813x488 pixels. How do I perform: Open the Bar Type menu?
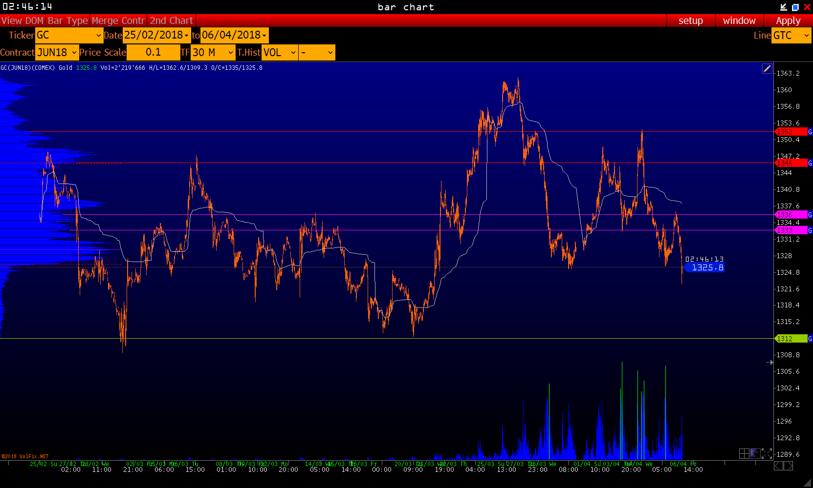(x=68, y=20)
